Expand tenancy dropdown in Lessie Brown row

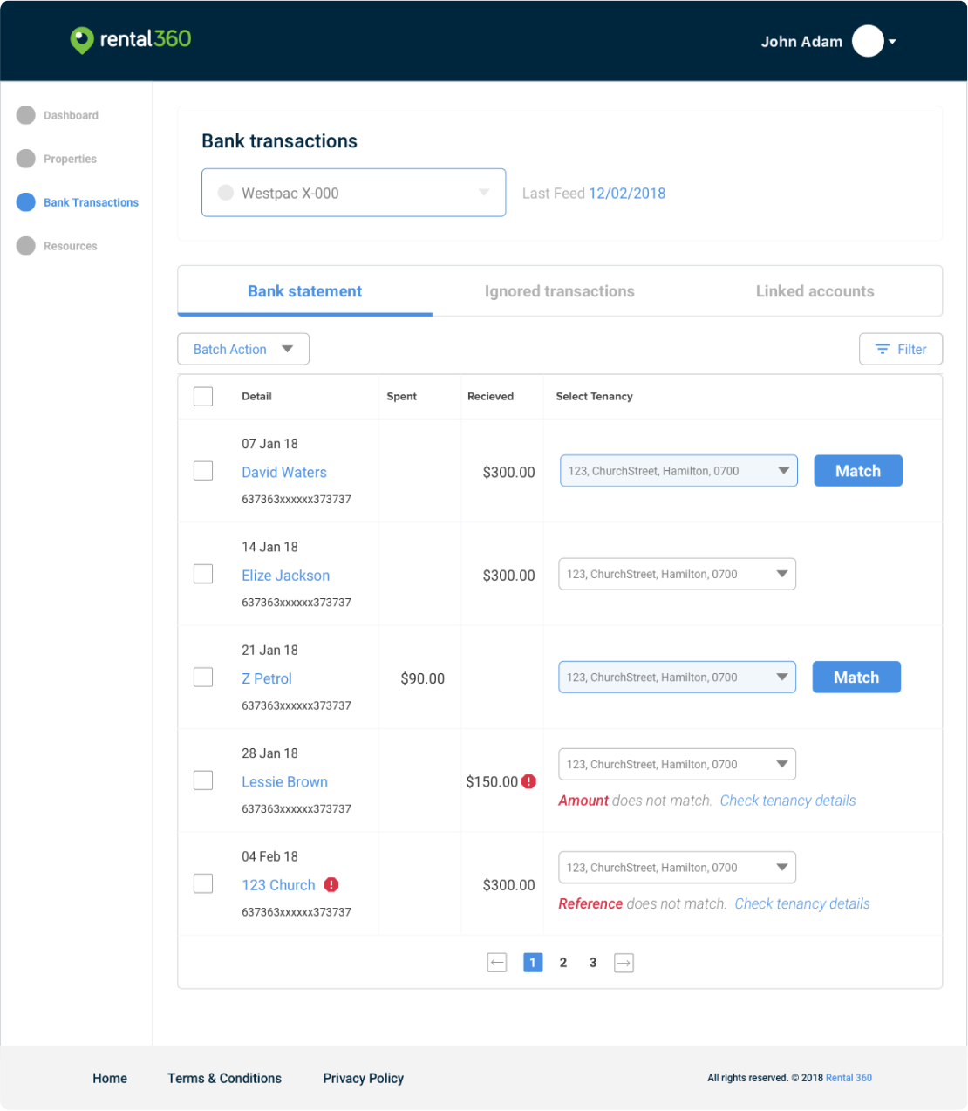click(x=677, y=764)
